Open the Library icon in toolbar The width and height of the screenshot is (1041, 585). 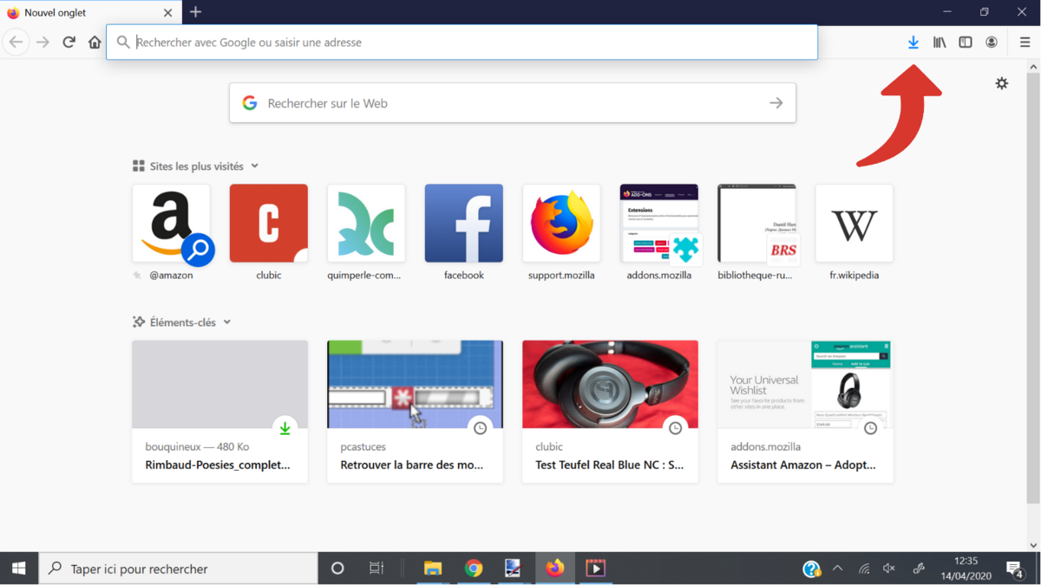(x=940, y=42)
